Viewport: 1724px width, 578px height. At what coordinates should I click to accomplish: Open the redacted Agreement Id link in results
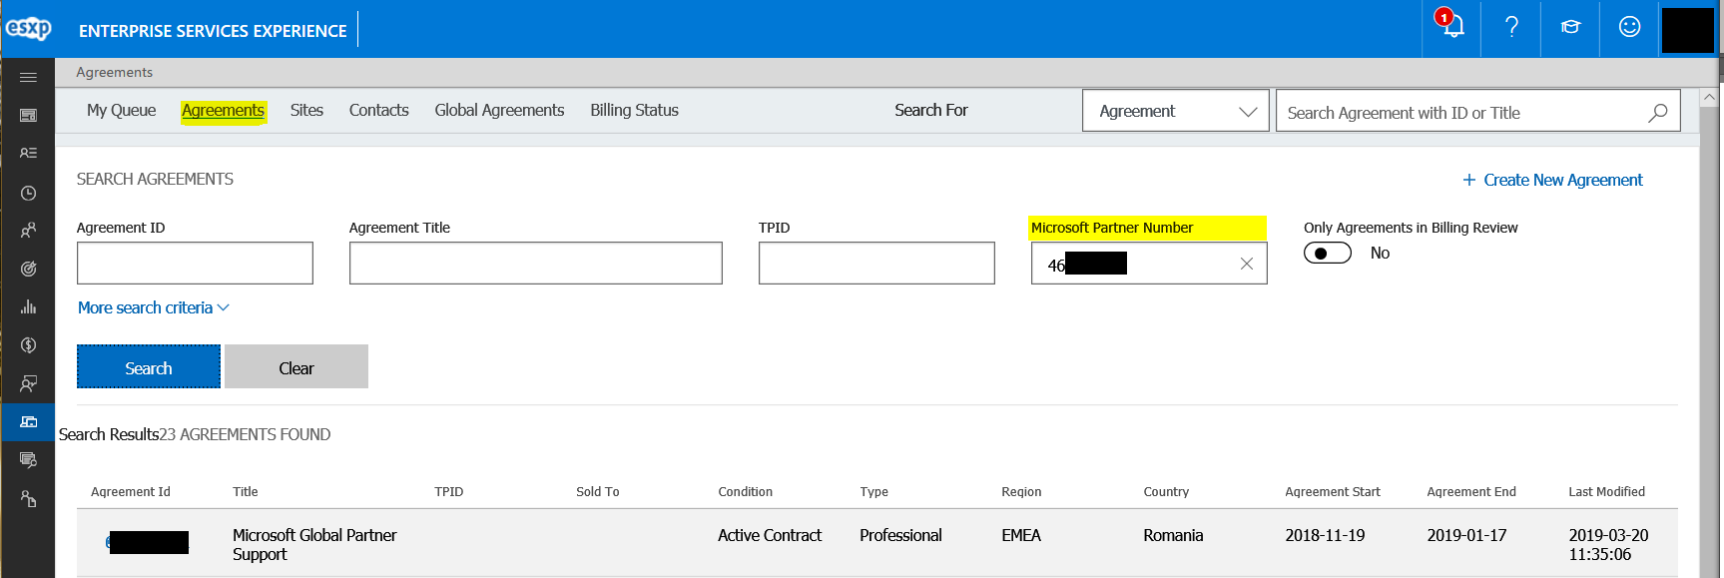pyautogui.click(x=148, y=543)
